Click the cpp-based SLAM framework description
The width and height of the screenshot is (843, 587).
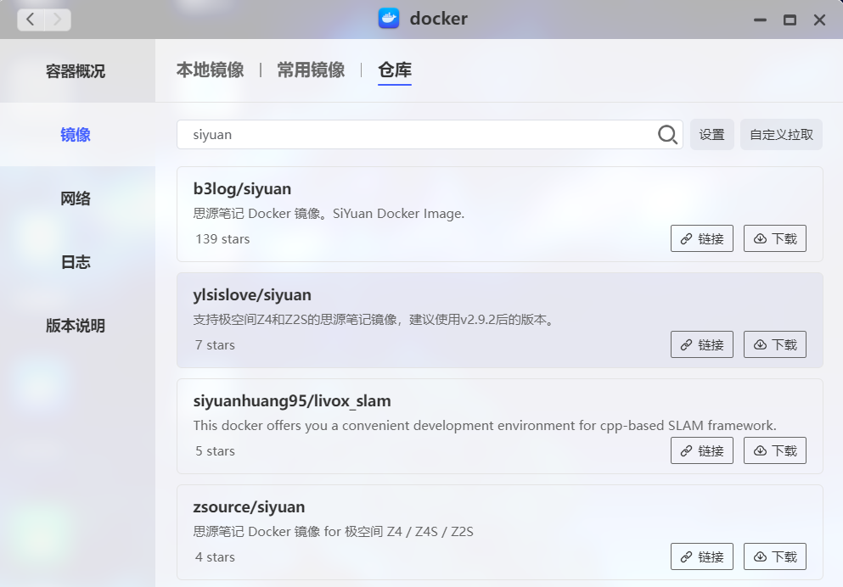(x=485, y=425)
